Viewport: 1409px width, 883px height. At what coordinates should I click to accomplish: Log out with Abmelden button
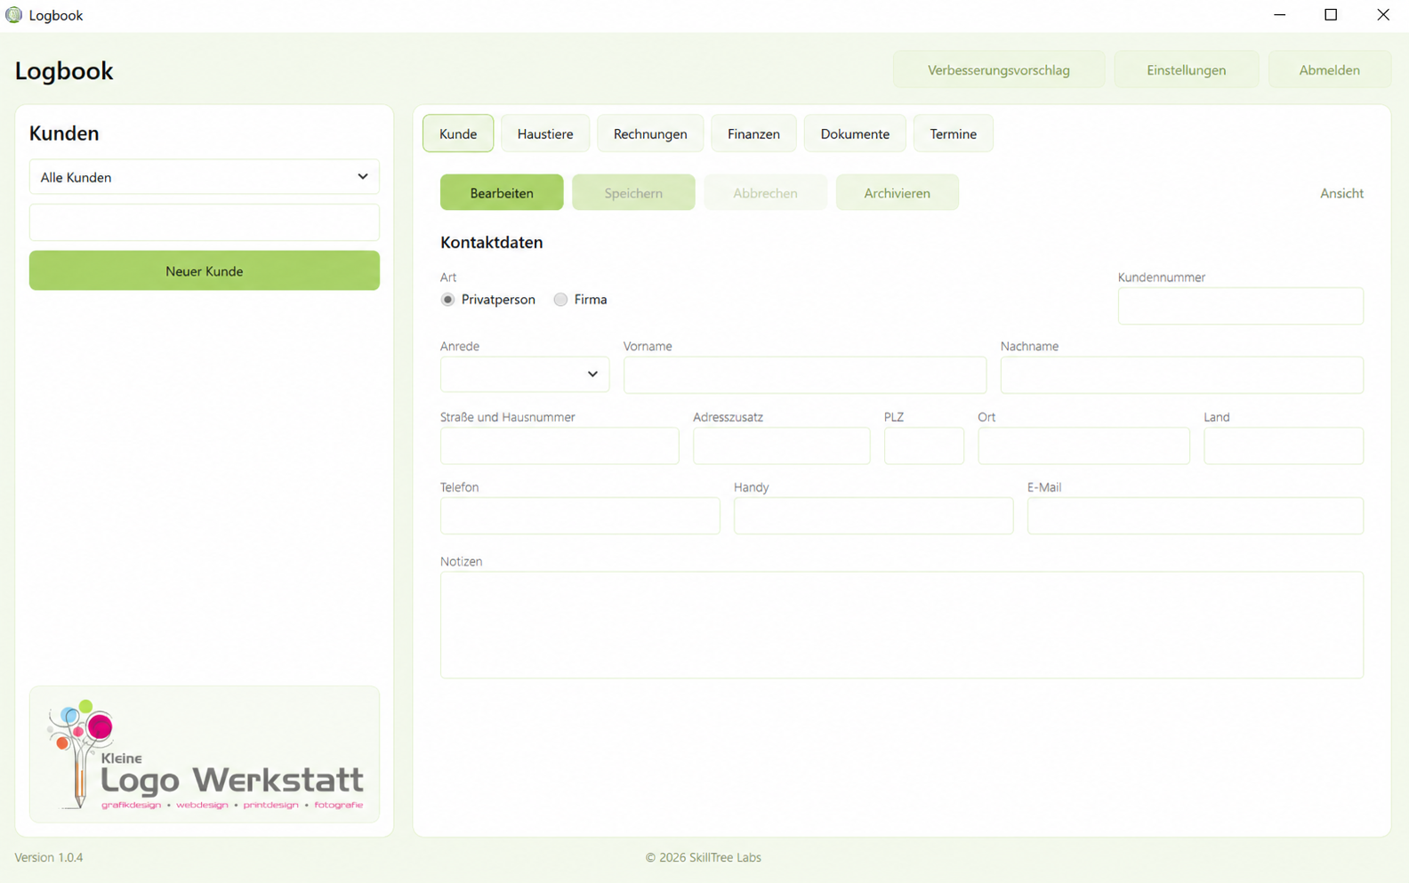(1330, 70)
